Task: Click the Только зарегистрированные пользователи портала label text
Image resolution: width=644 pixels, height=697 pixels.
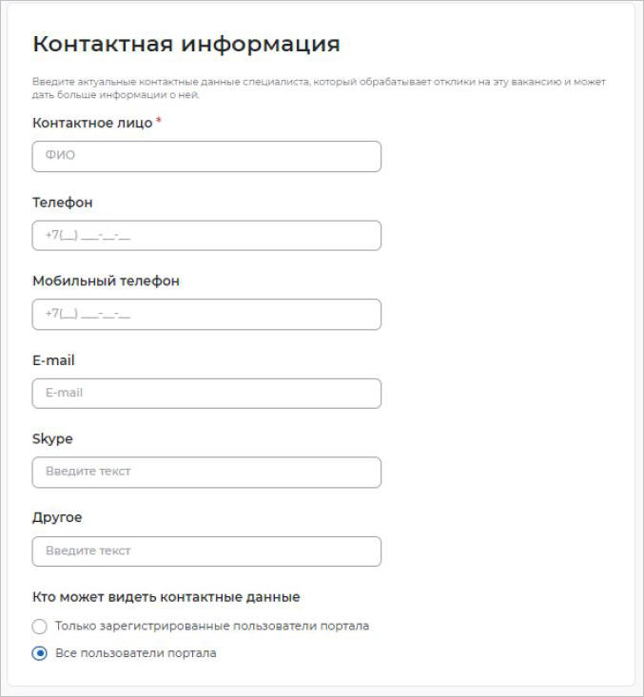Action: coord(212,627)
